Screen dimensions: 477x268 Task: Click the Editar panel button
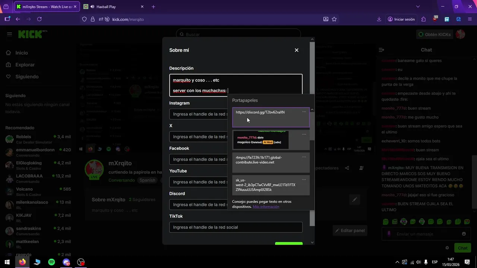(350, 230)
